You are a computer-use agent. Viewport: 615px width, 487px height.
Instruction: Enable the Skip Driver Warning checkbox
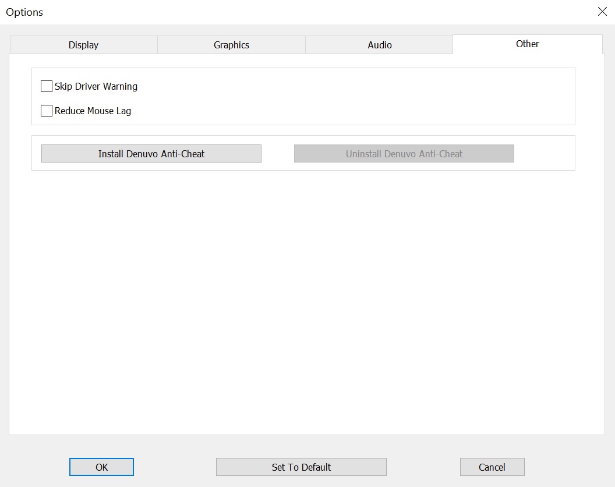click(47, 86)
